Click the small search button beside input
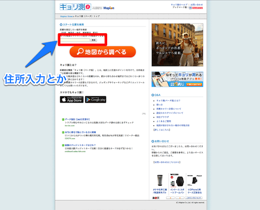Image resolution: width=260 pixels, height=210 pixels. click(x=94, y=40)
